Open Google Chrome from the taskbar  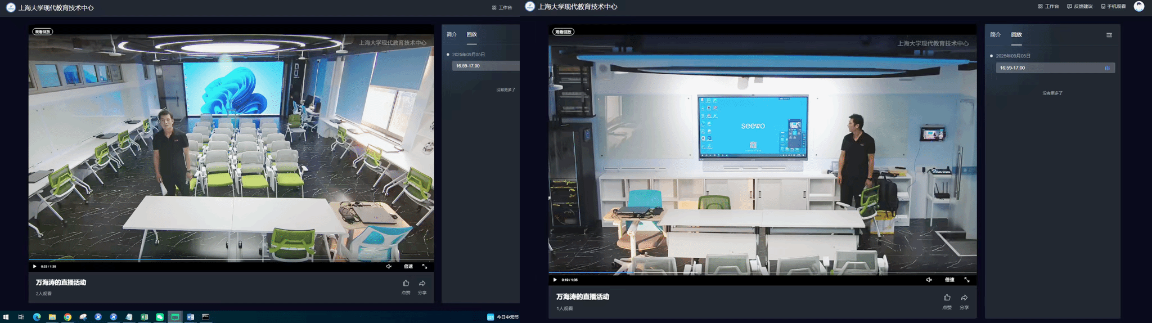pos(67,317)
